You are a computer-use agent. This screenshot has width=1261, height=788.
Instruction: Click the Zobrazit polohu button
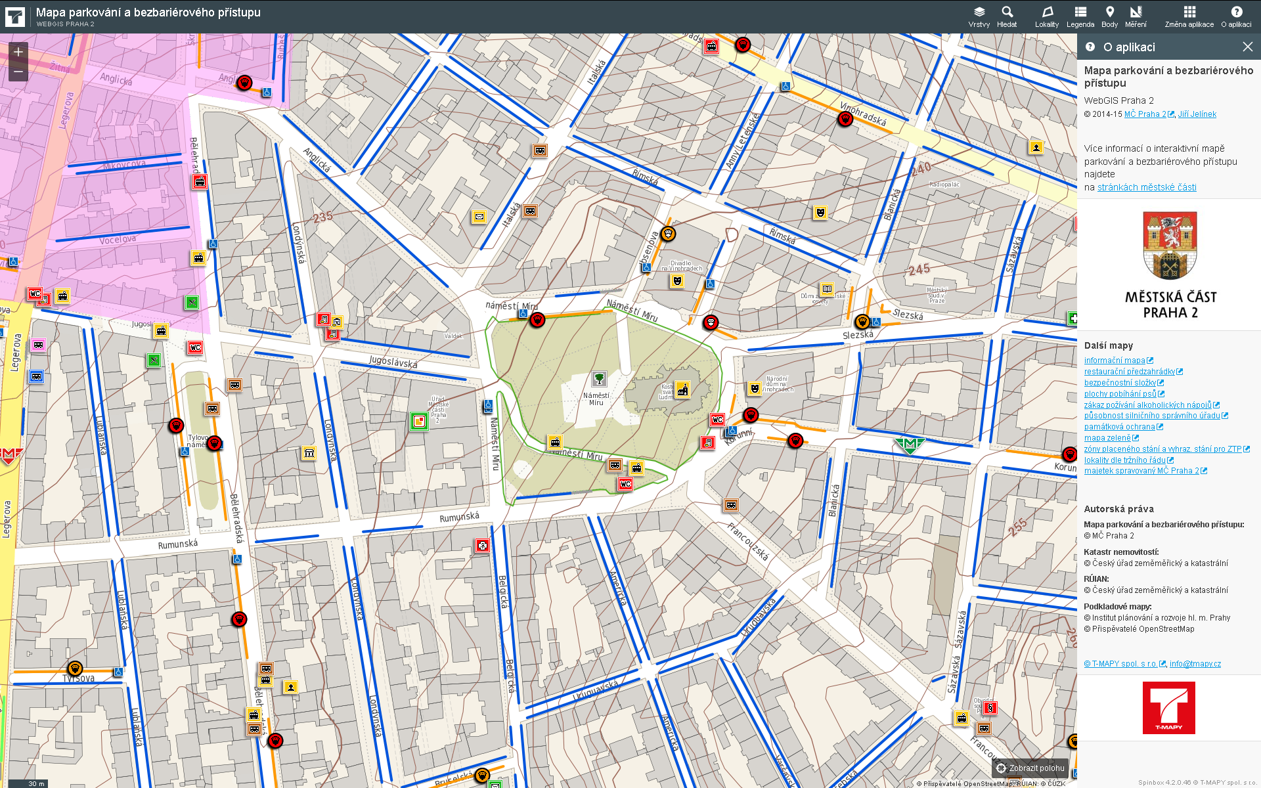(x=1030, y=768)
